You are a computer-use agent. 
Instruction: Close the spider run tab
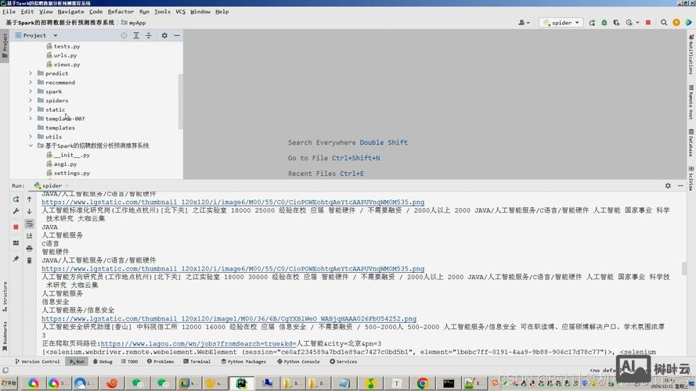click(67, 186)
